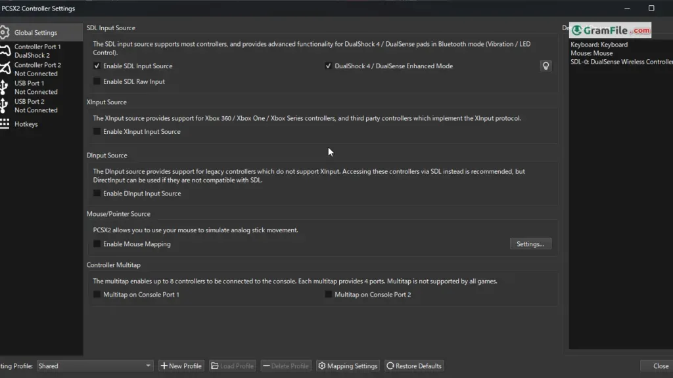The image size is (673, 378).
Task: Click the Load Profile button
Action: pos(232,366)
